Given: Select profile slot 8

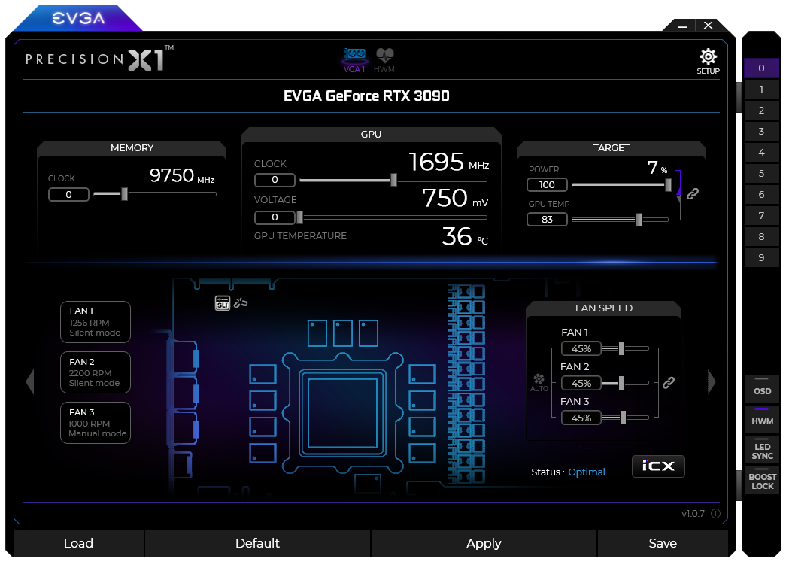Looking at the screenshot, I should click(x=761, y=237).
